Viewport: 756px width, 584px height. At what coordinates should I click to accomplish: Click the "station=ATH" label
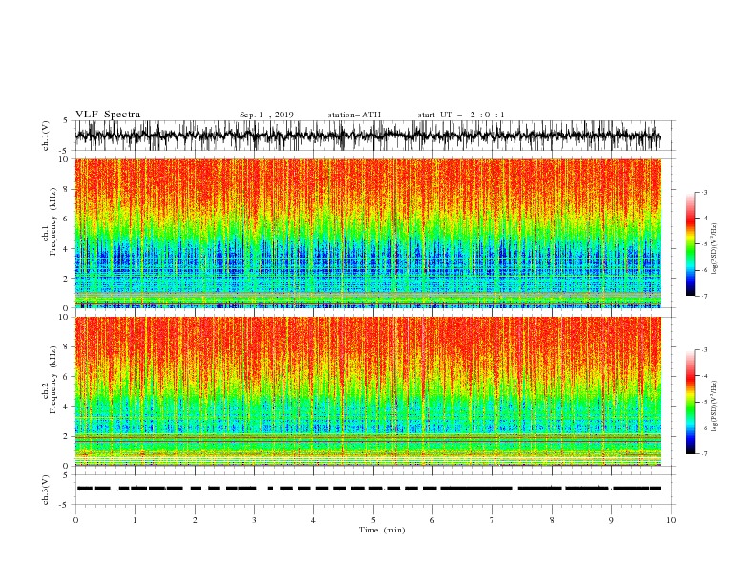click(x=354, y=115)
